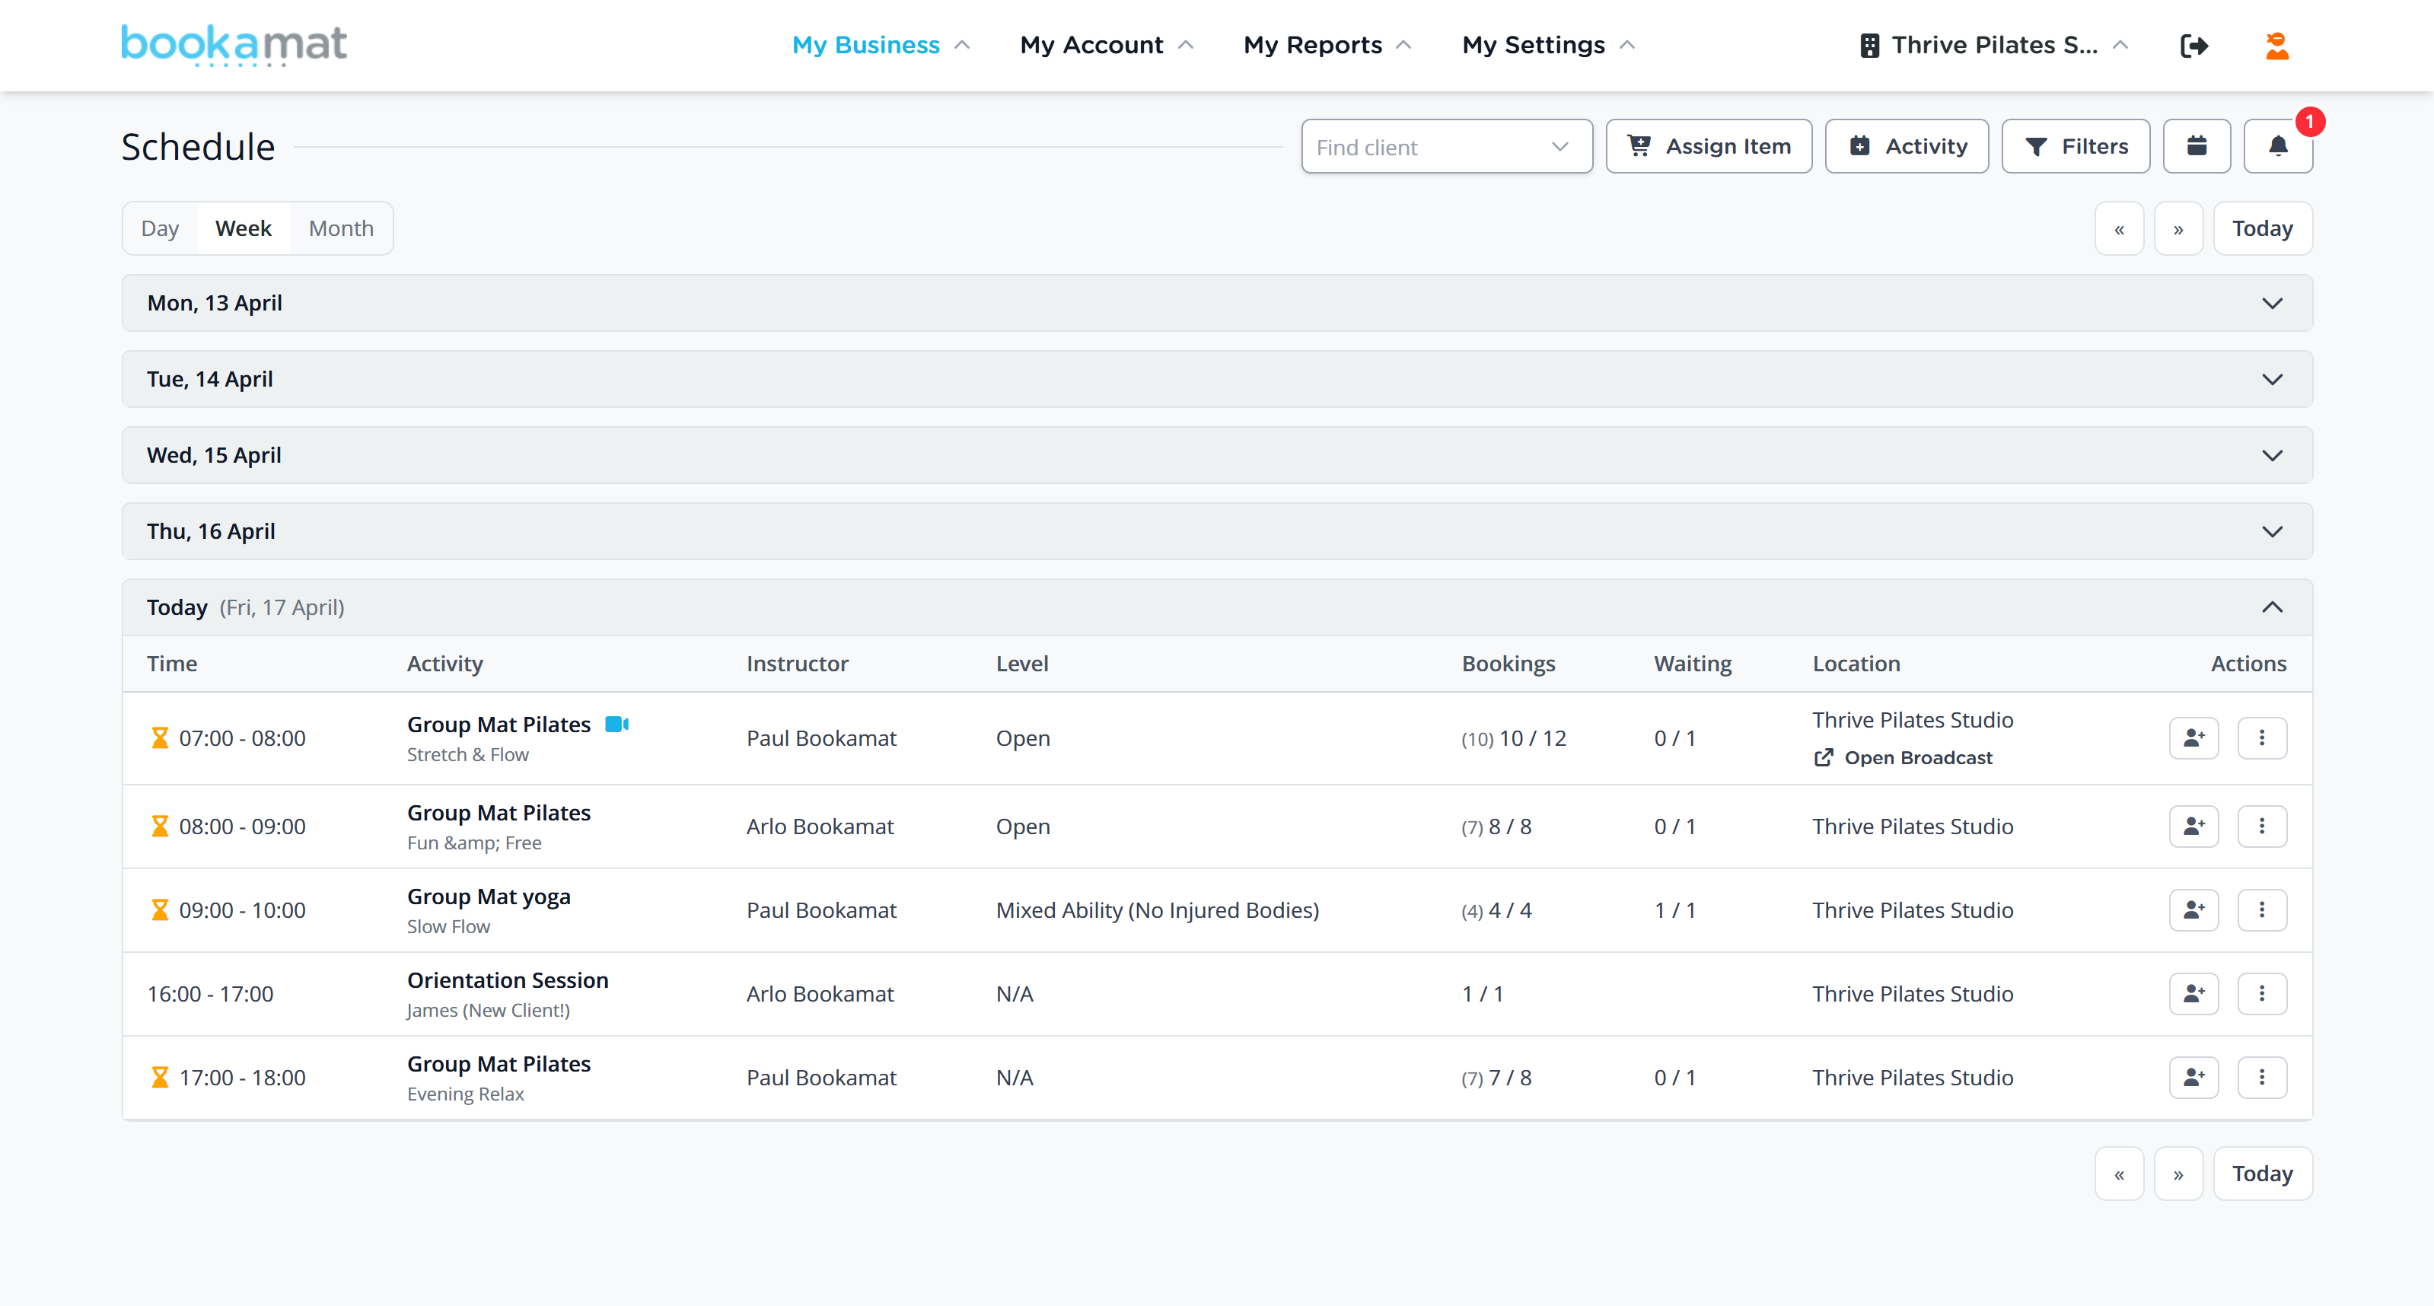The height and width of the screenshot is (1306, 2434).
Task: Click hourglass icon on 08:00 - 09:00 row
Action: (x=160, y=826)
